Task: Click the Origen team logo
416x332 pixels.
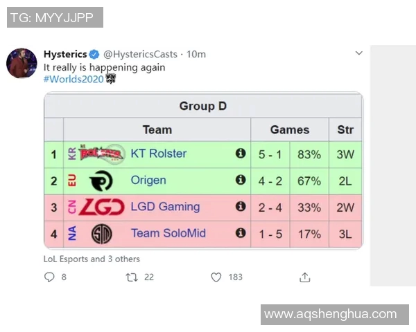Action: (x=101, y=181)
